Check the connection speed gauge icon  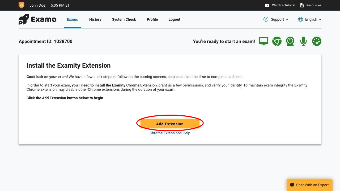(317, 41)
